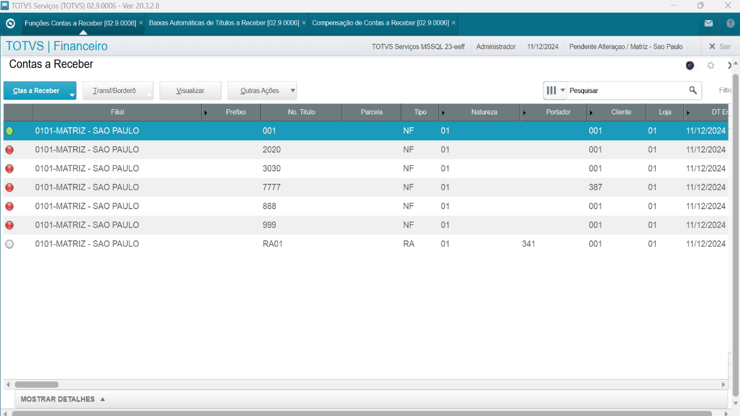
Task: Click the settings gear icon
Action: click(x=711, y=65)
